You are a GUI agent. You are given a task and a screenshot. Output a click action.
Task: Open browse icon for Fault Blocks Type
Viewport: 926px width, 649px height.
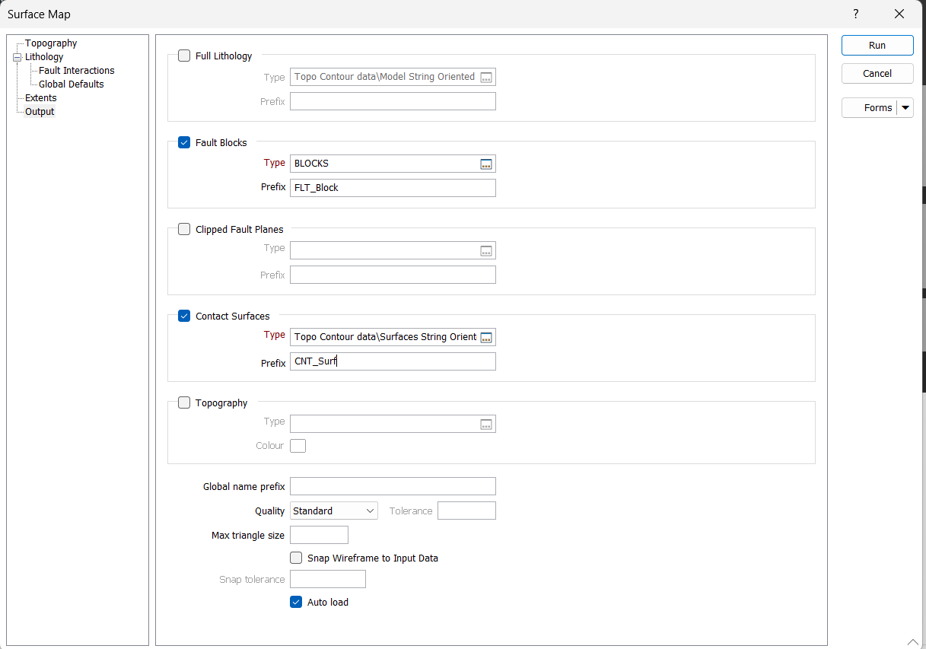(x=486, y=164)
